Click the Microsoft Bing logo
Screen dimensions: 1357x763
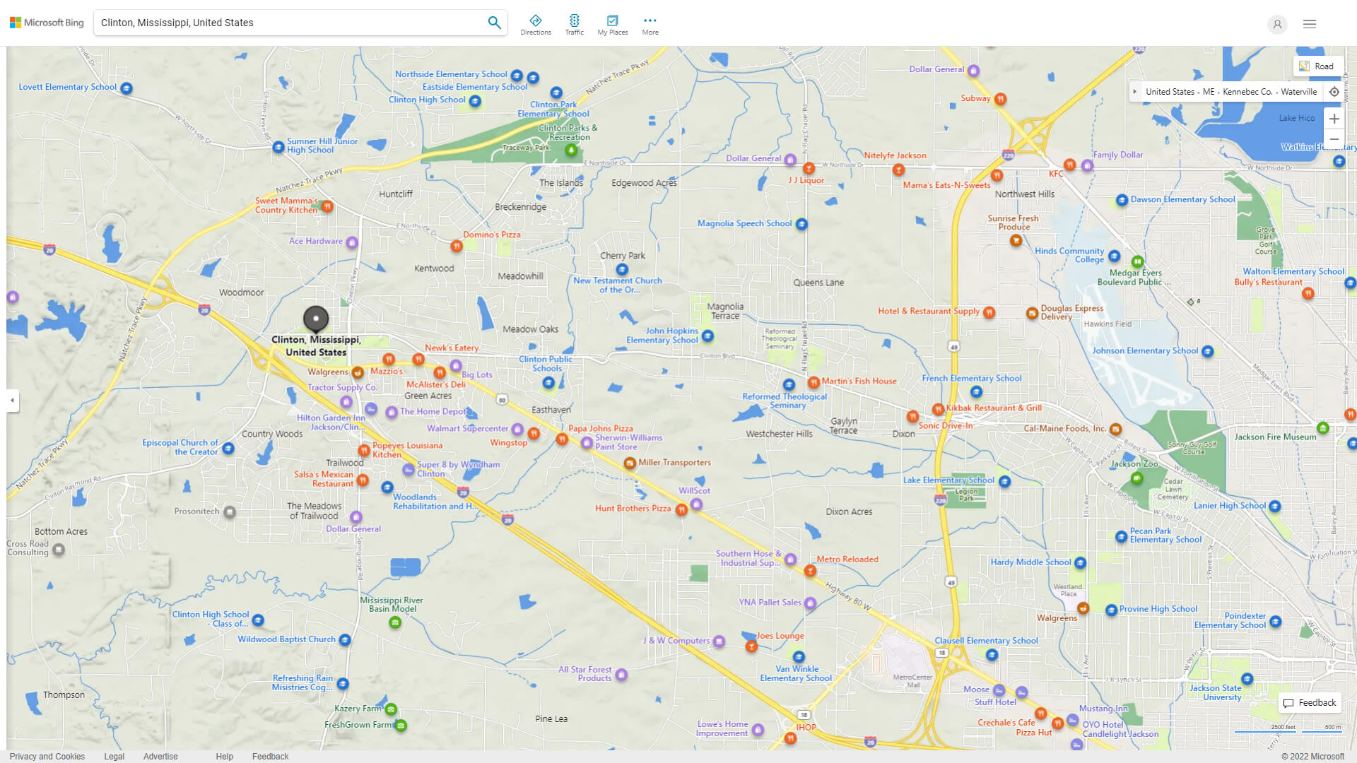45,22
